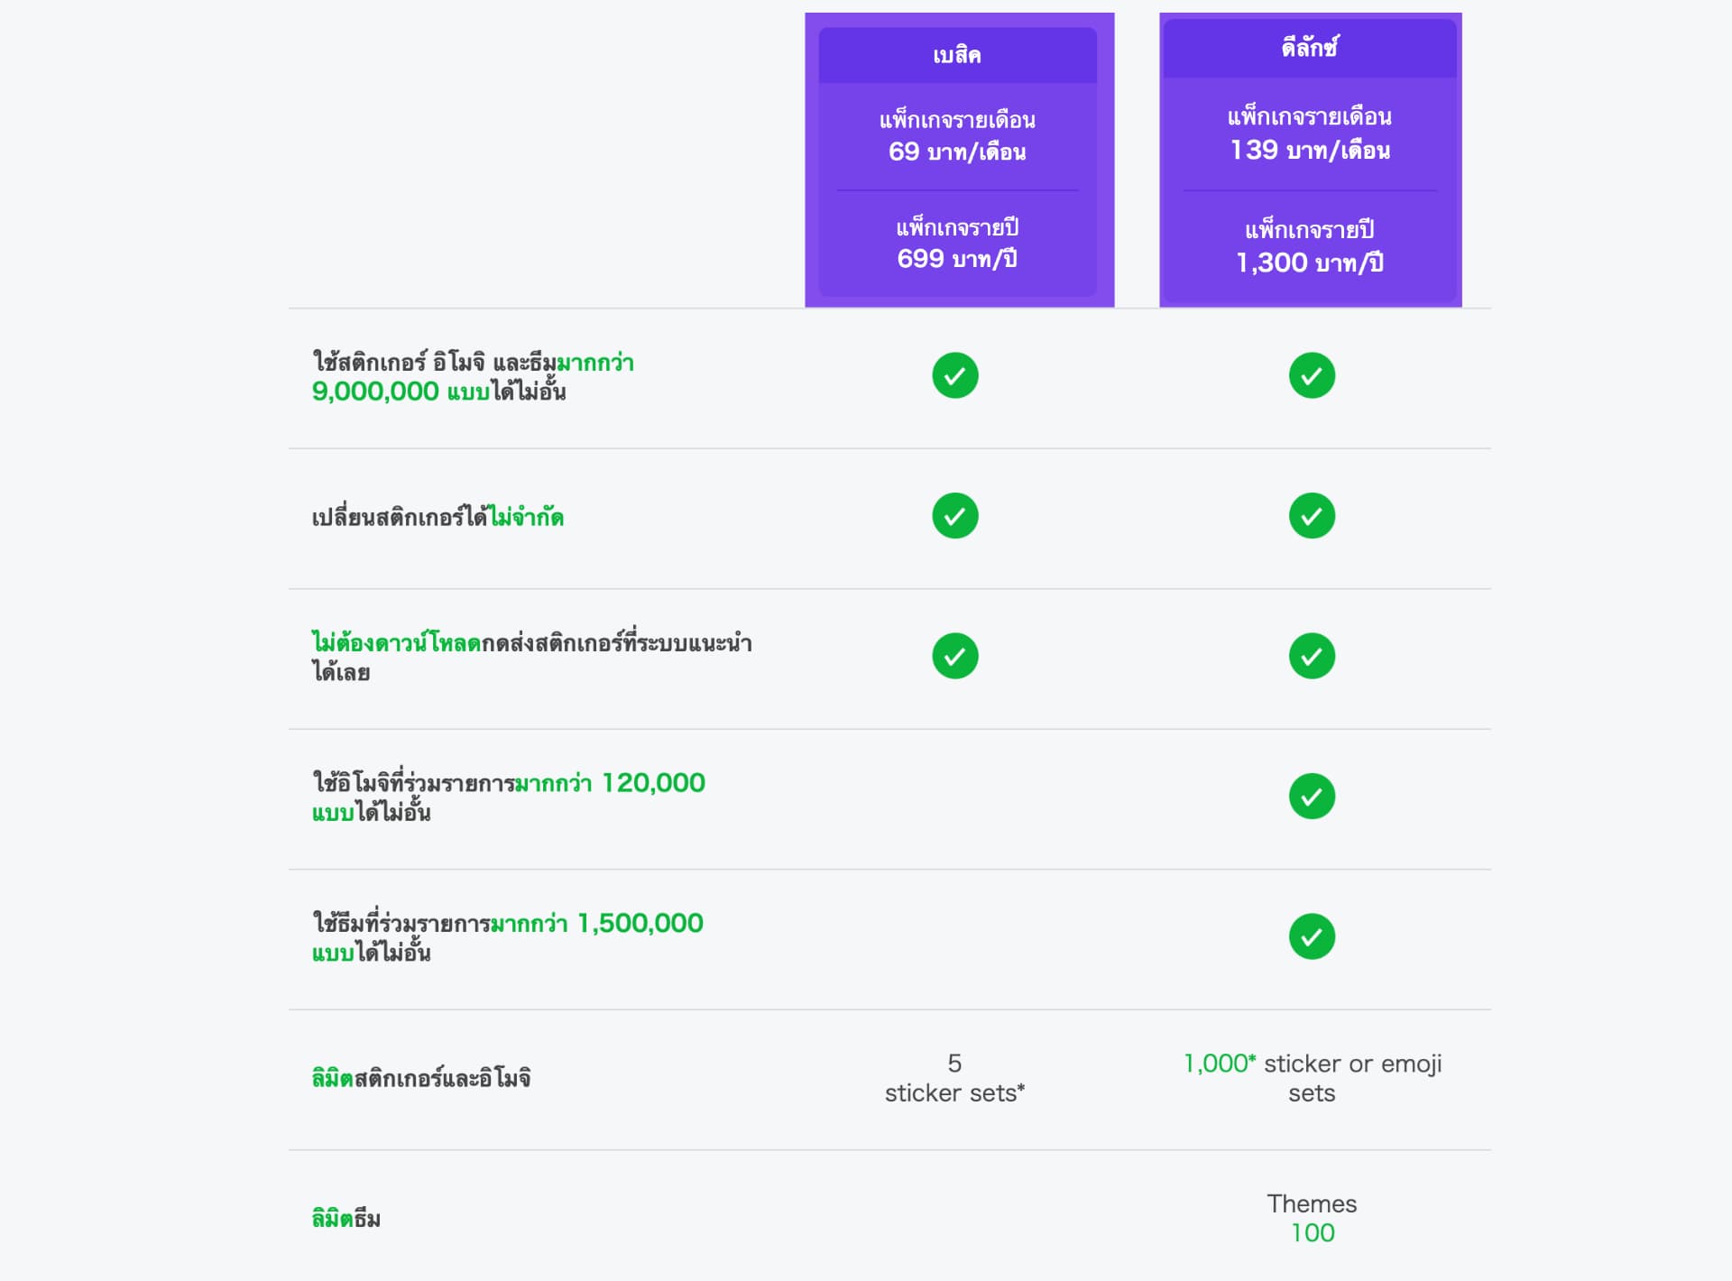1732x1281 pixels.
Task: Click Basic checkmark for unlimited sticker changes
Action: tap(954, 516)
